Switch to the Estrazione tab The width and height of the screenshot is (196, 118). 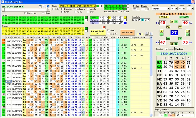click(x=169, y=49)
